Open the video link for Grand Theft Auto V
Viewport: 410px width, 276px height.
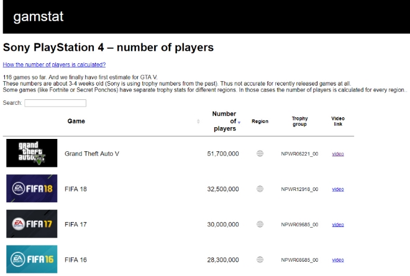click(338, 154)
